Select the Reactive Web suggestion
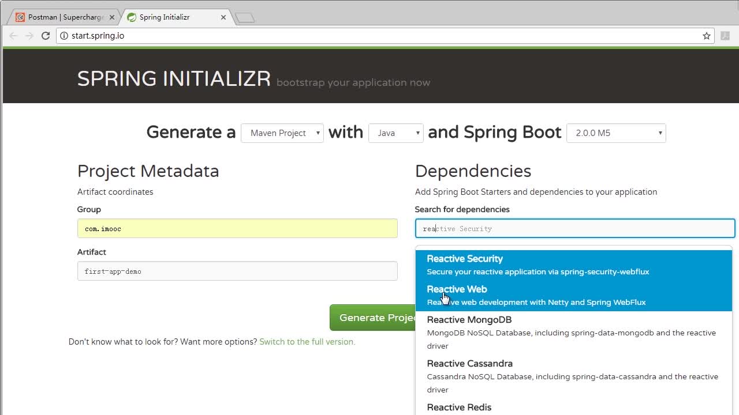 (x=574, y=296)
